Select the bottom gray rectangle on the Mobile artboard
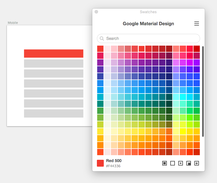Image resolution: width=217 pixels, height=183 pixels. click(x=54, y=114)
